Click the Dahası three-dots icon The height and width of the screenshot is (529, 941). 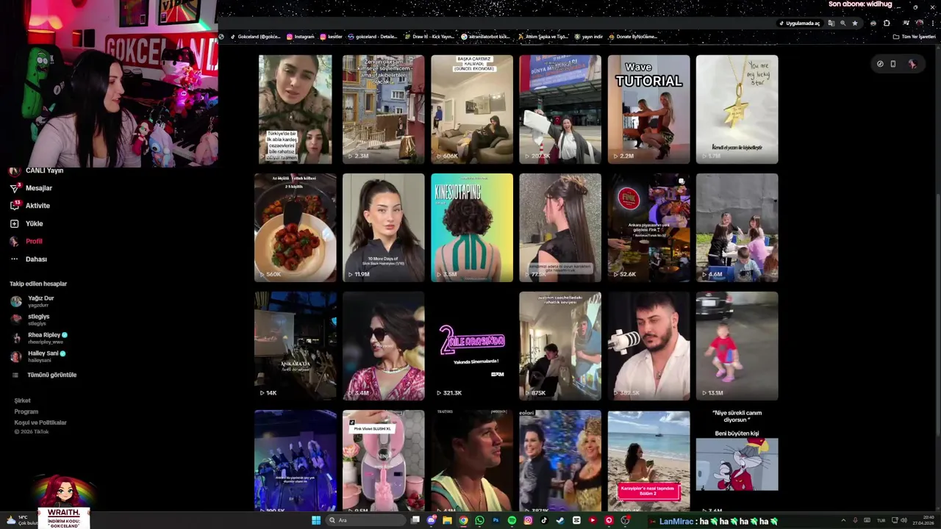pyautogui.click(x=14, y=259)
